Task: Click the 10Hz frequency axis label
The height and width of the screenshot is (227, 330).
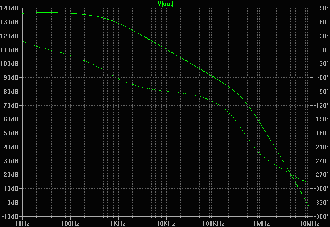Action: pos(22,223)
